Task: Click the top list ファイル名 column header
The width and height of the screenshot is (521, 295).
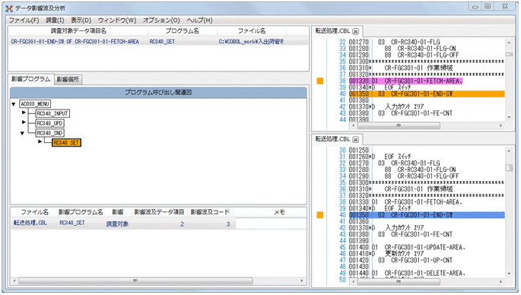Action: (252, 31)
